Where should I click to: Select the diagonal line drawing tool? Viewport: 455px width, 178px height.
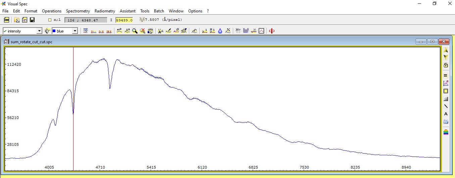coord(446,106)
